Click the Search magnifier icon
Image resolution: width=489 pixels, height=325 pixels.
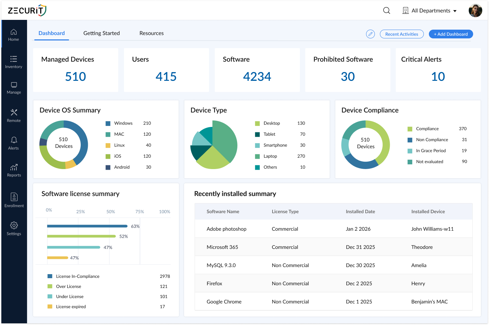click(386, 10)
